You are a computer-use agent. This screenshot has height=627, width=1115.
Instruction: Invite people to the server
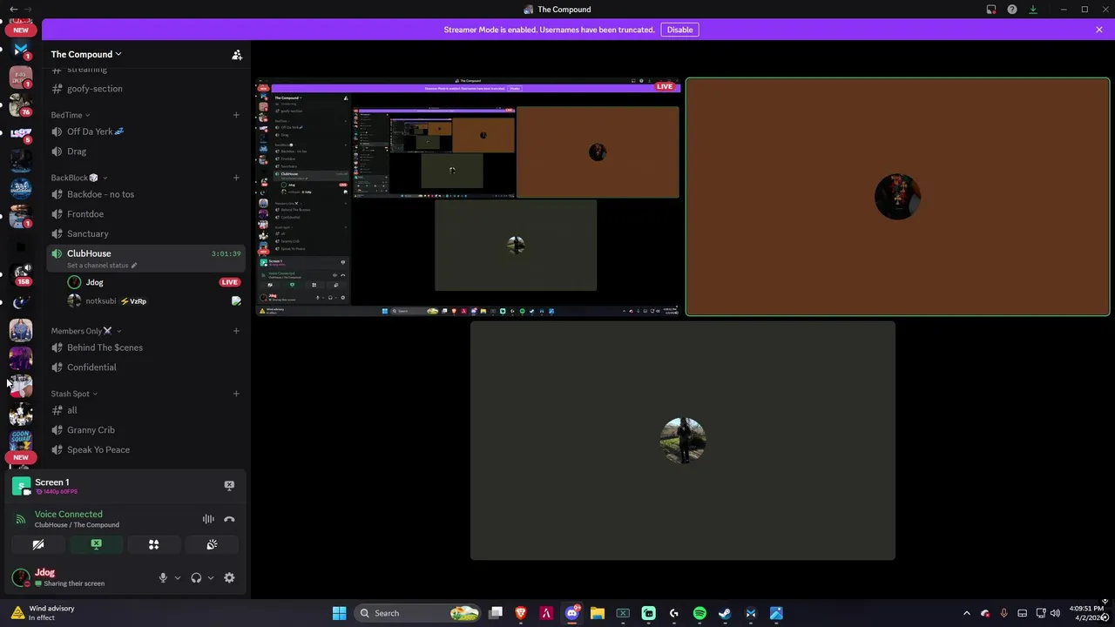click(236, 54)
